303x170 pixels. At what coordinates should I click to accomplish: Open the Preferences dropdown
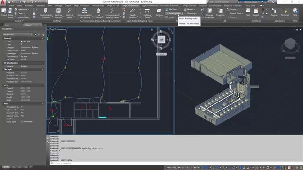pos(22,9)
